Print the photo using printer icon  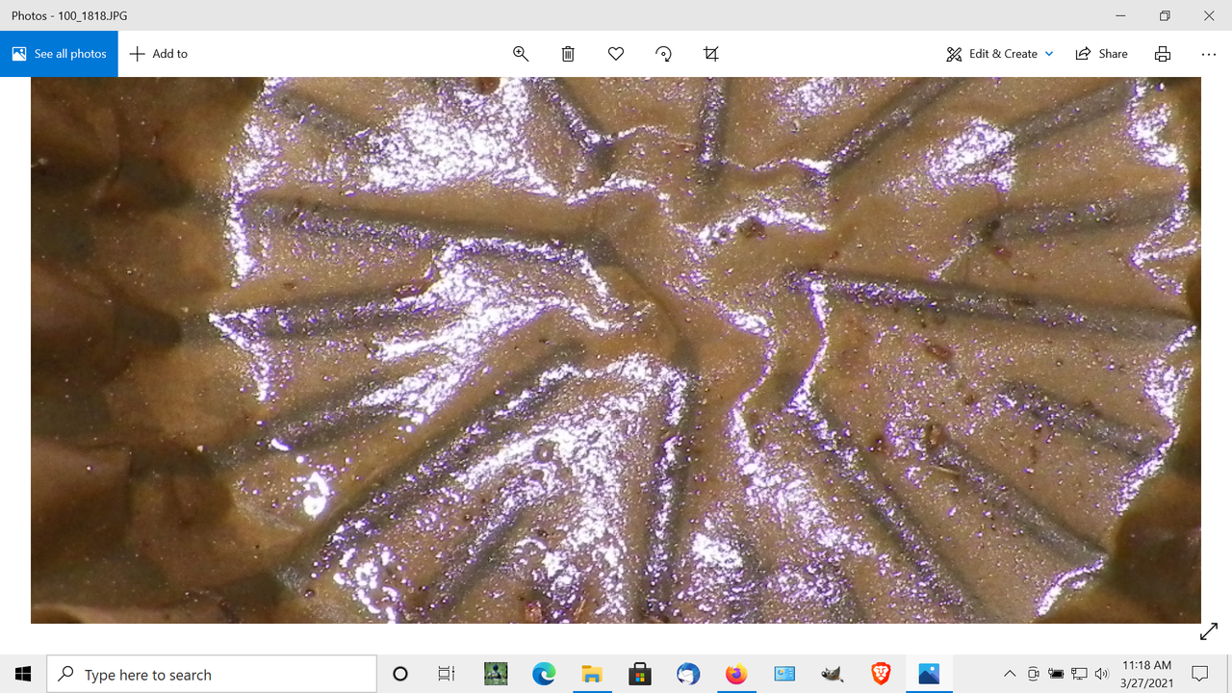[1163, 54]
